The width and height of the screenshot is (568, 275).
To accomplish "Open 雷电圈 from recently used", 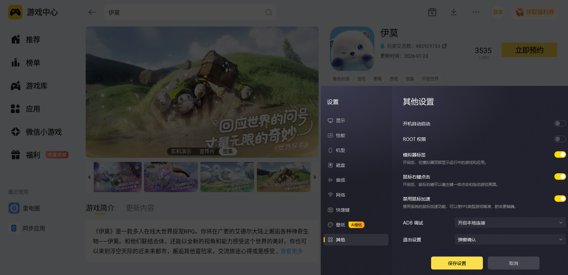I will pos(24,208).
